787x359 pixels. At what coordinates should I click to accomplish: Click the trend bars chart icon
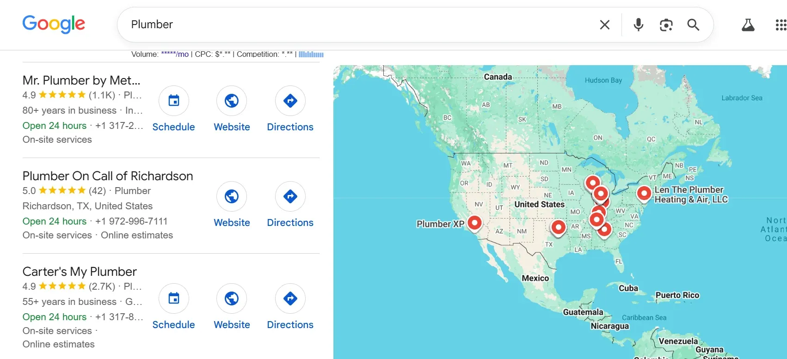click(311, 54)
